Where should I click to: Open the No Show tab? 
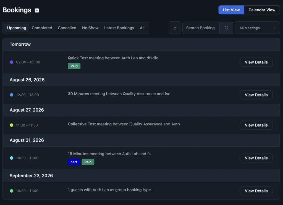coord(90,28)
